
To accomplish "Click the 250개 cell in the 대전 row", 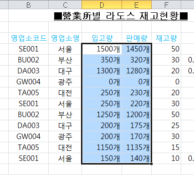I will tap(102, 93).
